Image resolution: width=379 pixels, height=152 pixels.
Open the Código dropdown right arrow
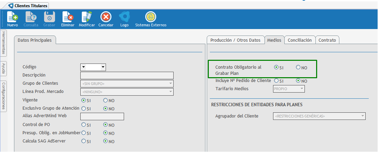103,67
